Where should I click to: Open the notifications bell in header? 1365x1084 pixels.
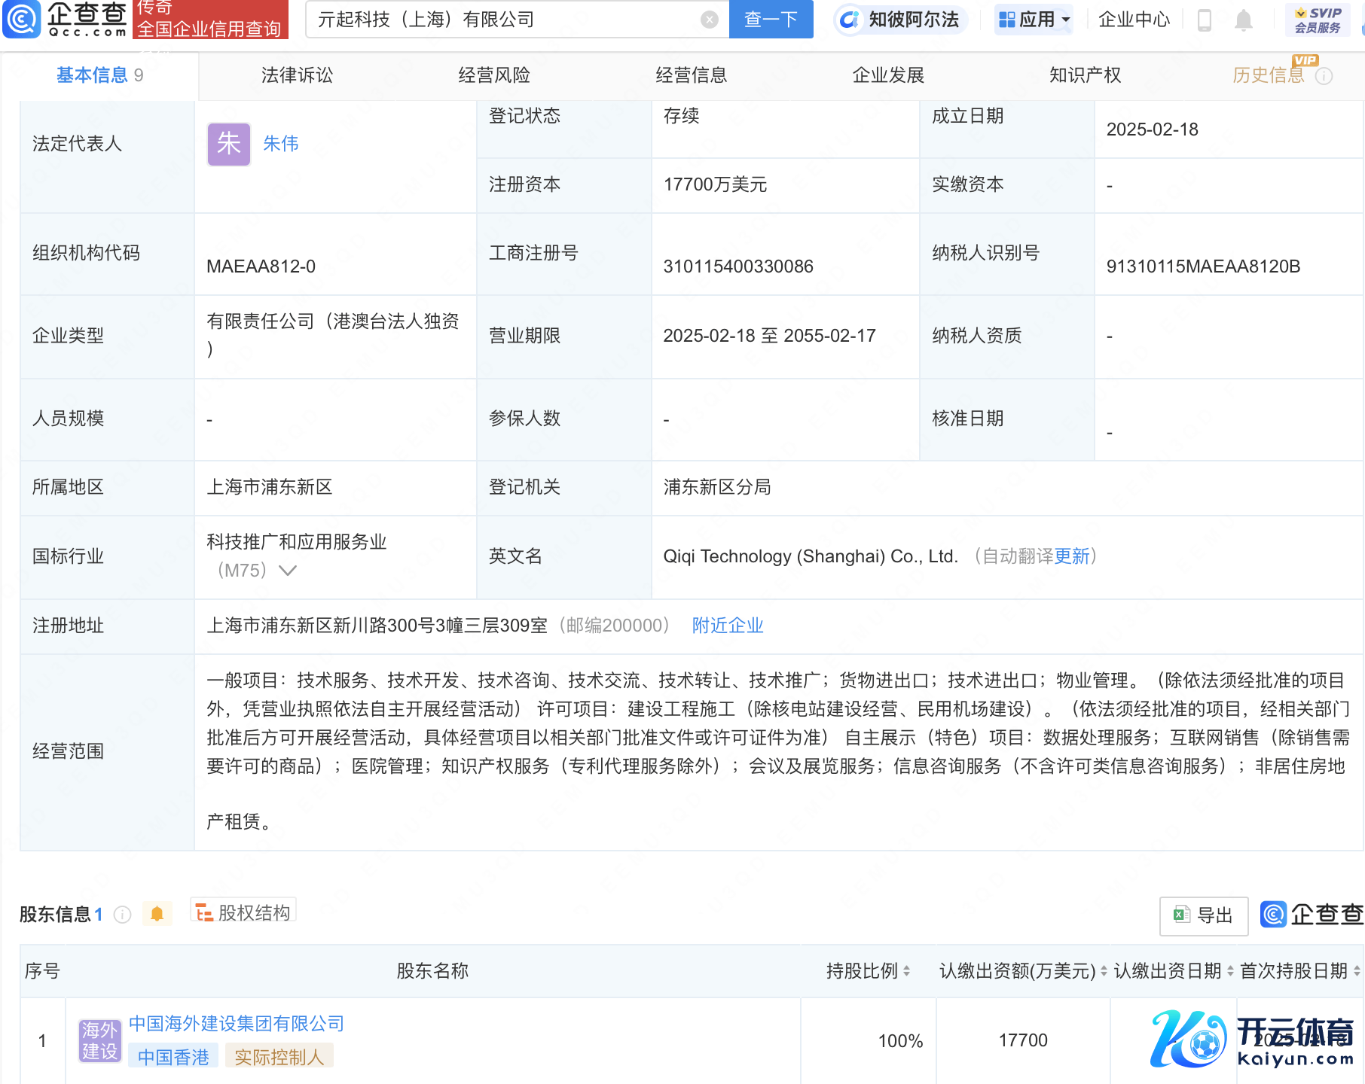click(1243, 20)
